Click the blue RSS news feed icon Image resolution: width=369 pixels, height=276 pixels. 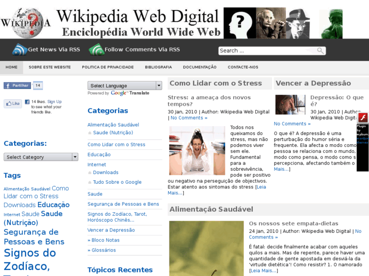[20, 50]
